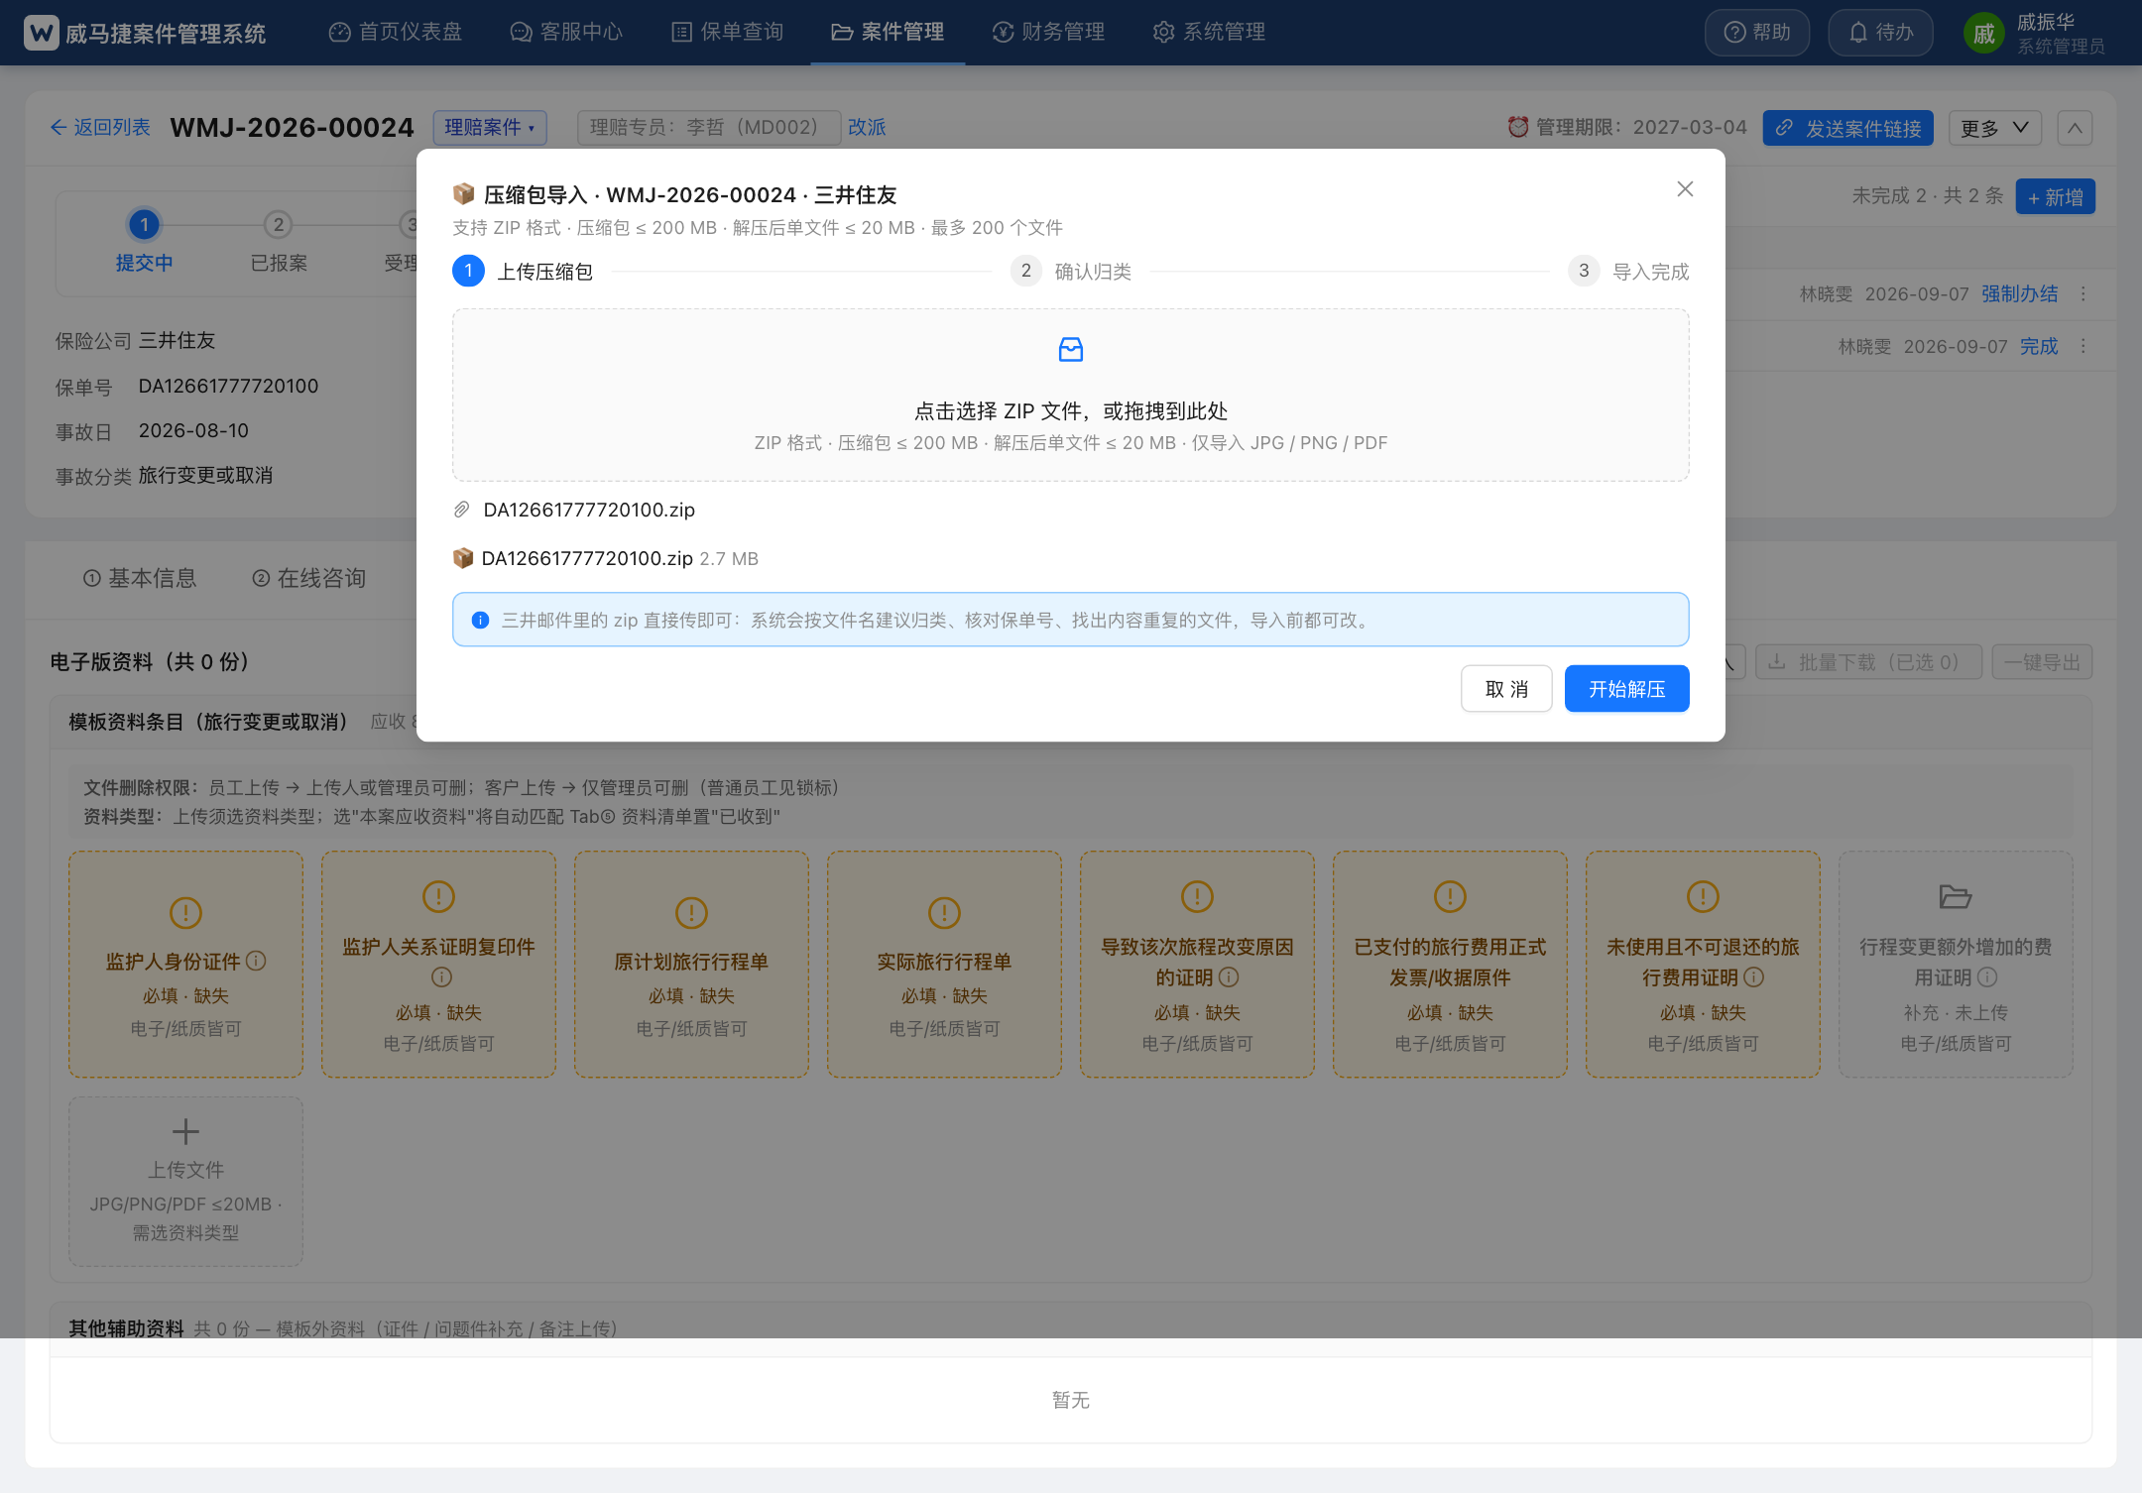Click the 改派 link
Screen dimensions: 2142x1493
click(x=867, y=128)
